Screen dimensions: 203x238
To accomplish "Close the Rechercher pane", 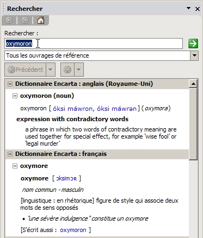I will 198,9.
